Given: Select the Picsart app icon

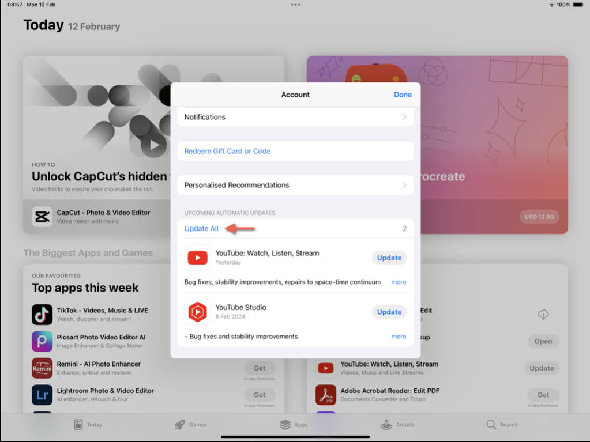Looking at the screenshot, I should [42, 341].
